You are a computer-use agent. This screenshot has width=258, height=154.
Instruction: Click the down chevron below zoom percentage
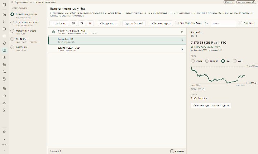pos(4,150)
